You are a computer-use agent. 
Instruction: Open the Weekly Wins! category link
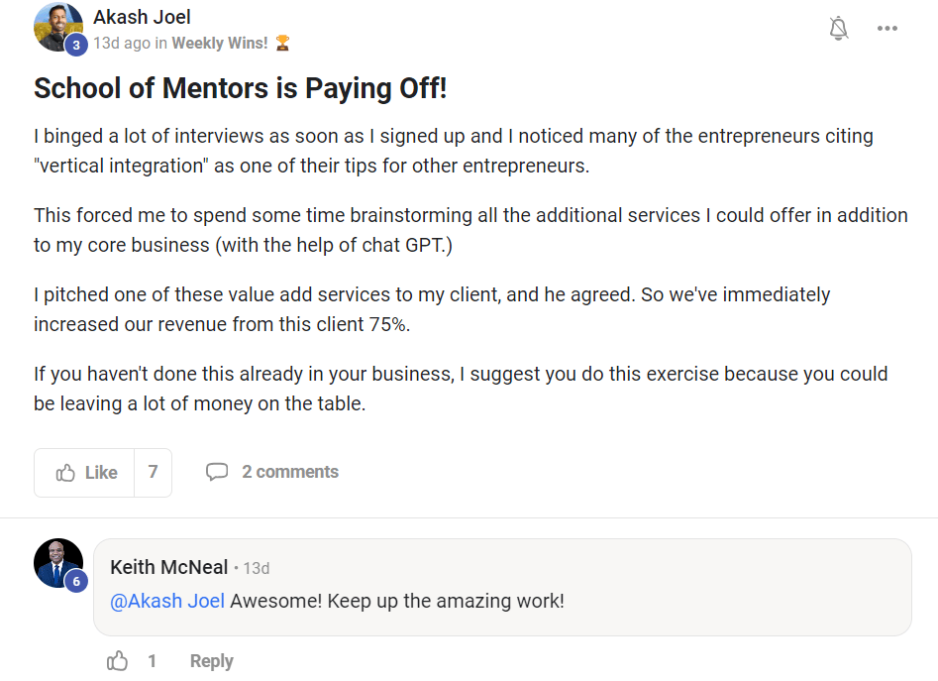click(x=219, y=43)
